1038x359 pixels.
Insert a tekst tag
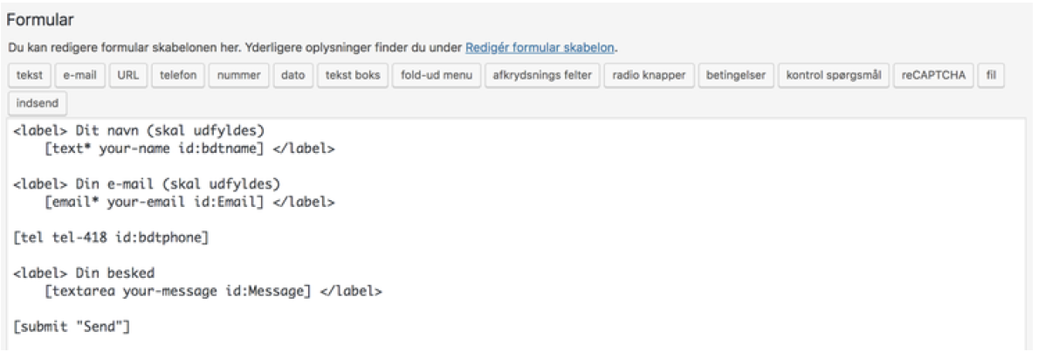point(29,75)
